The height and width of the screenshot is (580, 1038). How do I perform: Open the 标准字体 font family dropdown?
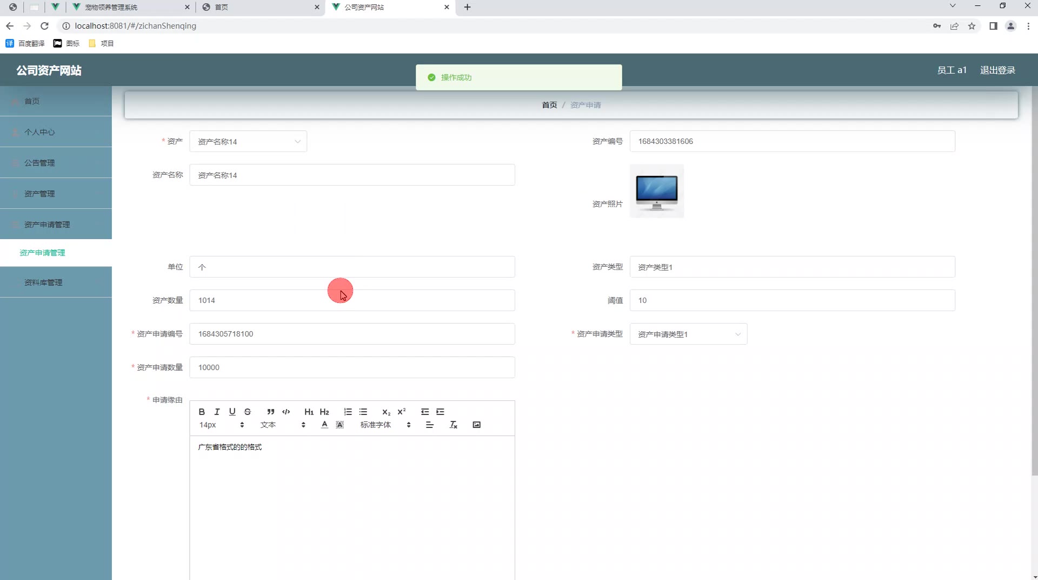click(385, 425)
